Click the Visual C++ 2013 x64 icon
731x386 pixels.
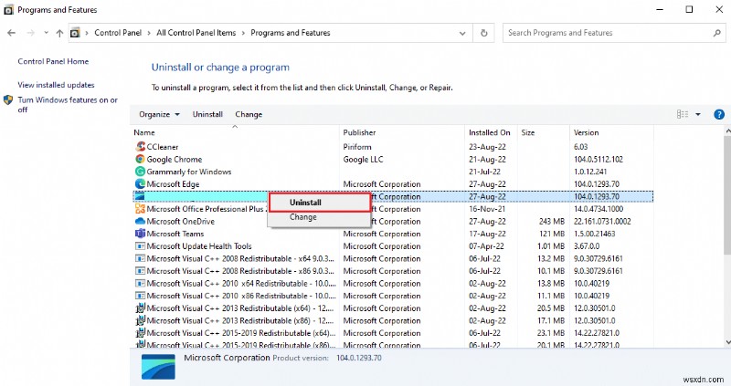(x=140, y=308)
